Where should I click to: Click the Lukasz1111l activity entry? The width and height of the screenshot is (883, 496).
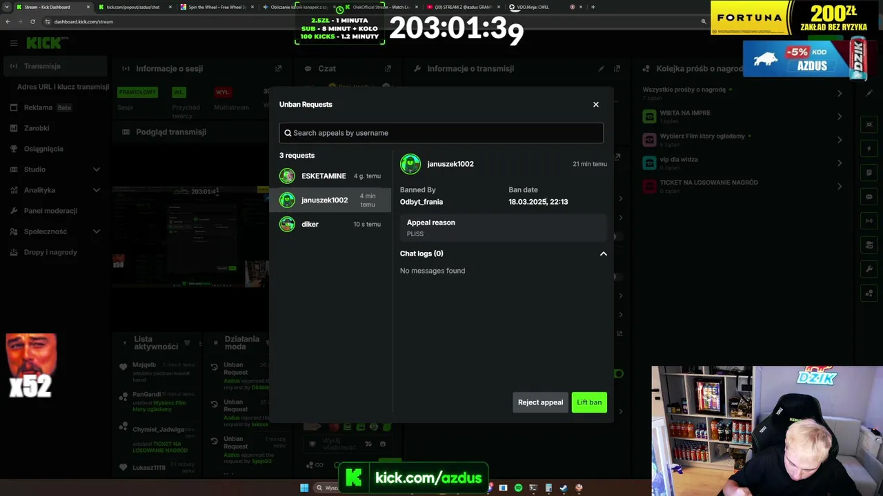[x=159, y=468]
